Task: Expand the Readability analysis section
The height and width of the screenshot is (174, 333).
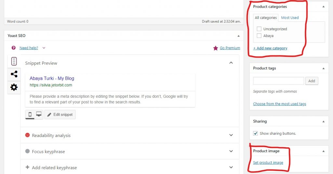Action: tap(231, 135)
